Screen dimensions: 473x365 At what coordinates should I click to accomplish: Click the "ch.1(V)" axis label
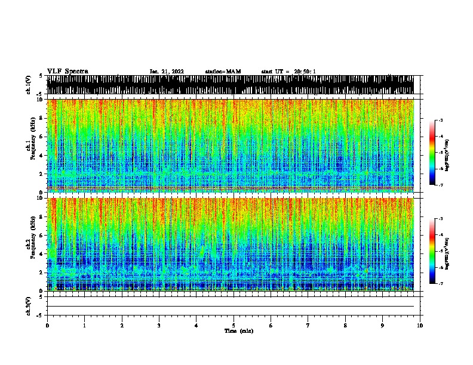28,85
